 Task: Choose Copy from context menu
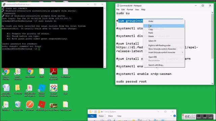(164, 29)
